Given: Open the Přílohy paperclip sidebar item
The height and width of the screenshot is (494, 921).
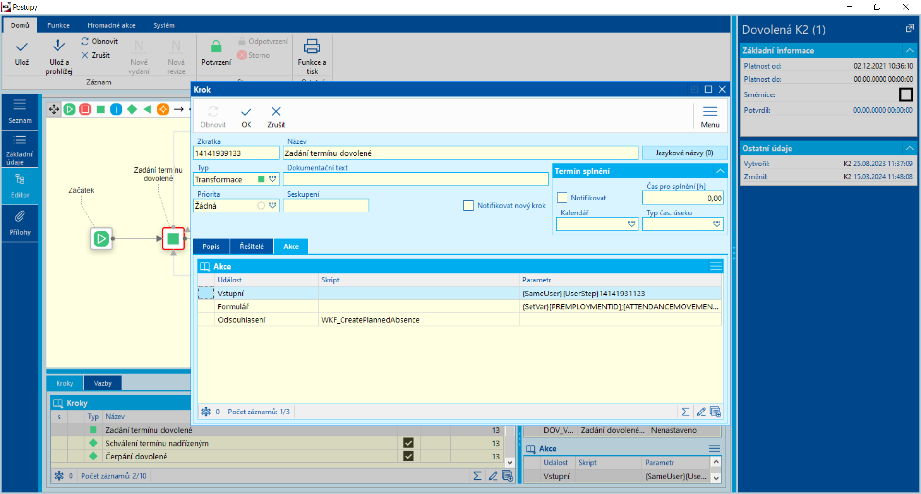Looking at the screenshot, I should pyautogui.click(x=20, y=223).
